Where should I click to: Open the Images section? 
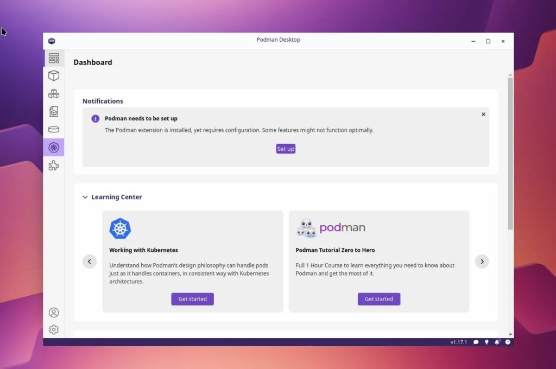coord(54,111)
